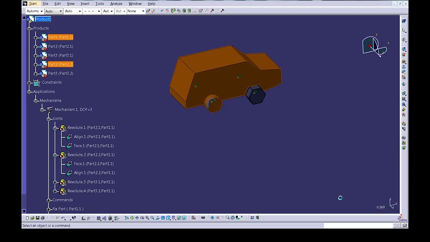The width and height of the screenshot is (430, 242).
Task: Expand the Commands tree node
Action: (49, 200)
